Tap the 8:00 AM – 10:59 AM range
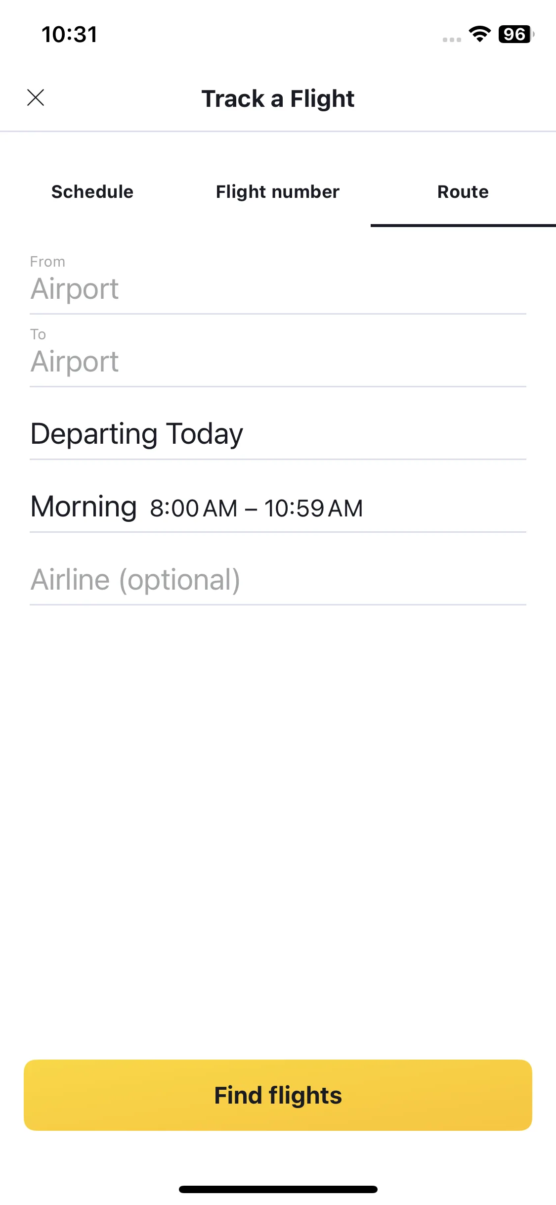The height and width of the screenshot is (1205, 556). pos(257,508)
